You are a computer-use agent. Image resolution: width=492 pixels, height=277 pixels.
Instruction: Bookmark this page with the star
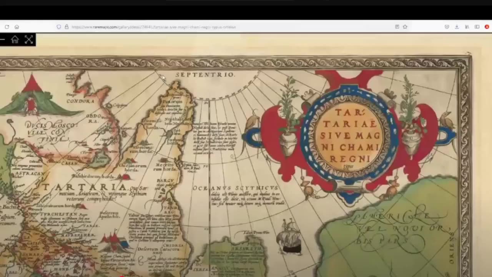(x=405, y=27)
